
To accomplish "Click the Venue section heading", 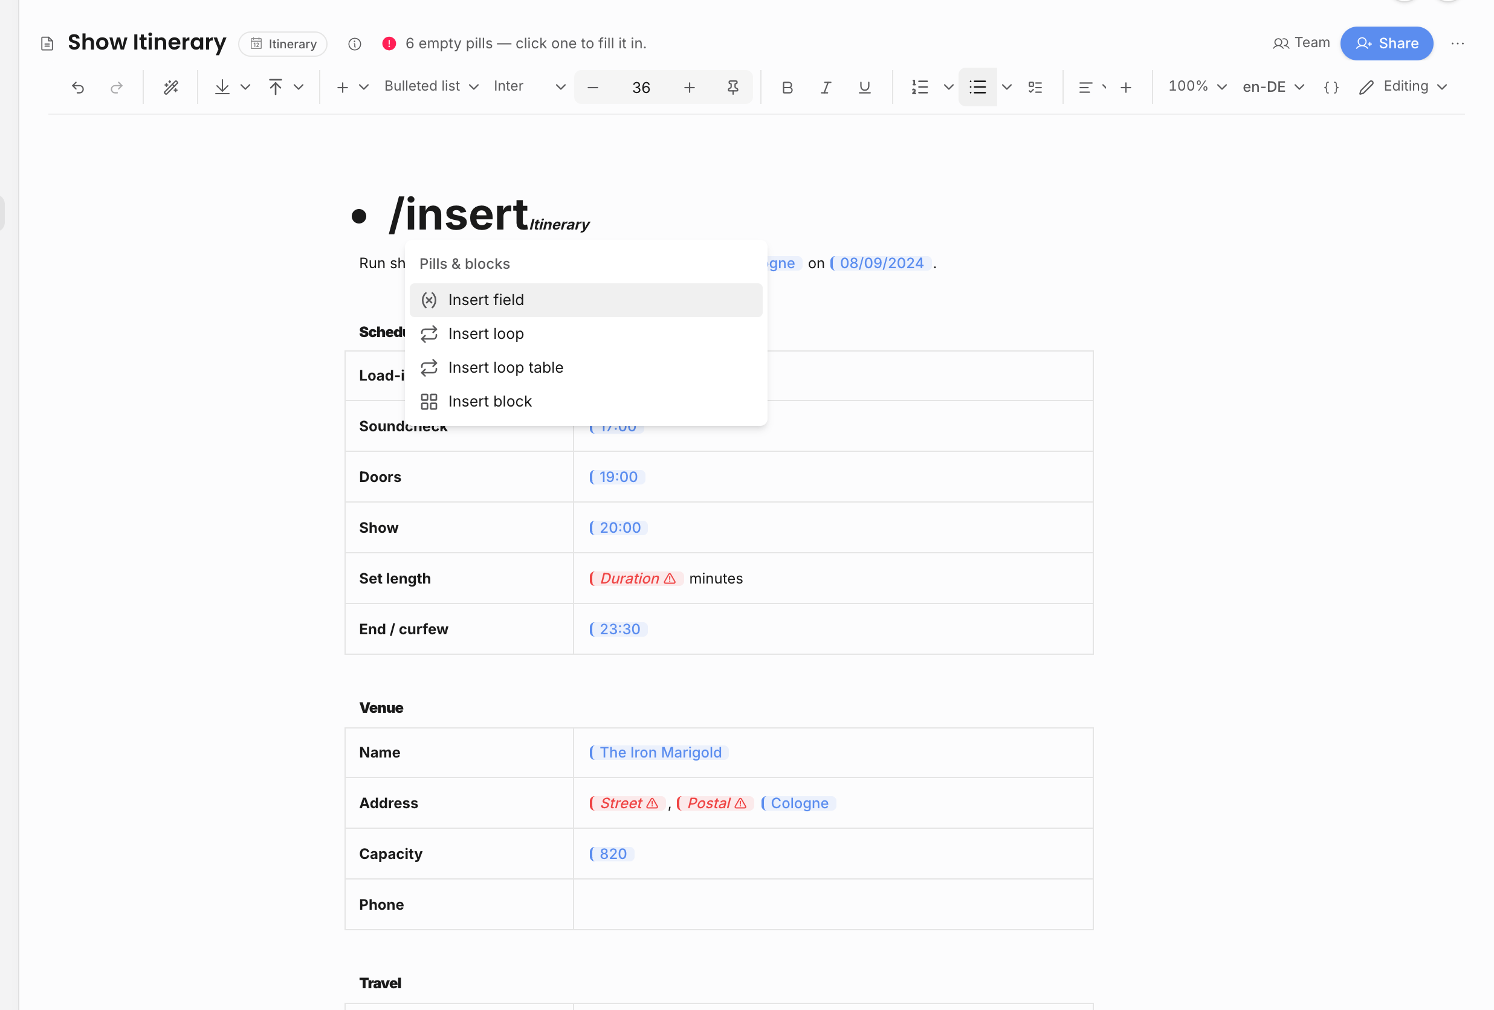I will [381, 708].
